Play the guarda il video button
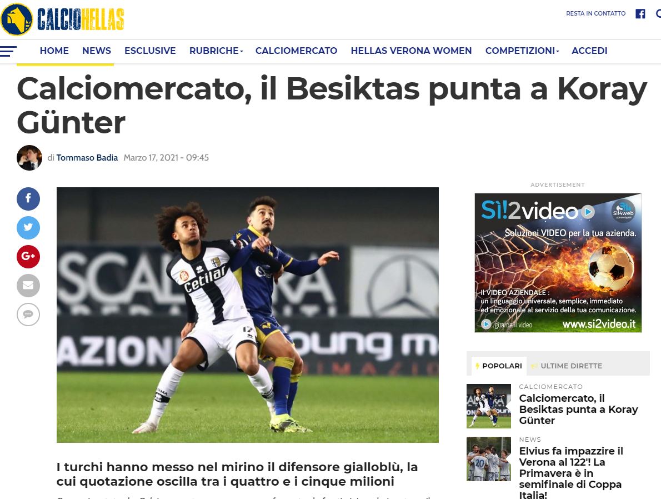This screenshot has width=661, height=499. click(x=507, y=325)
